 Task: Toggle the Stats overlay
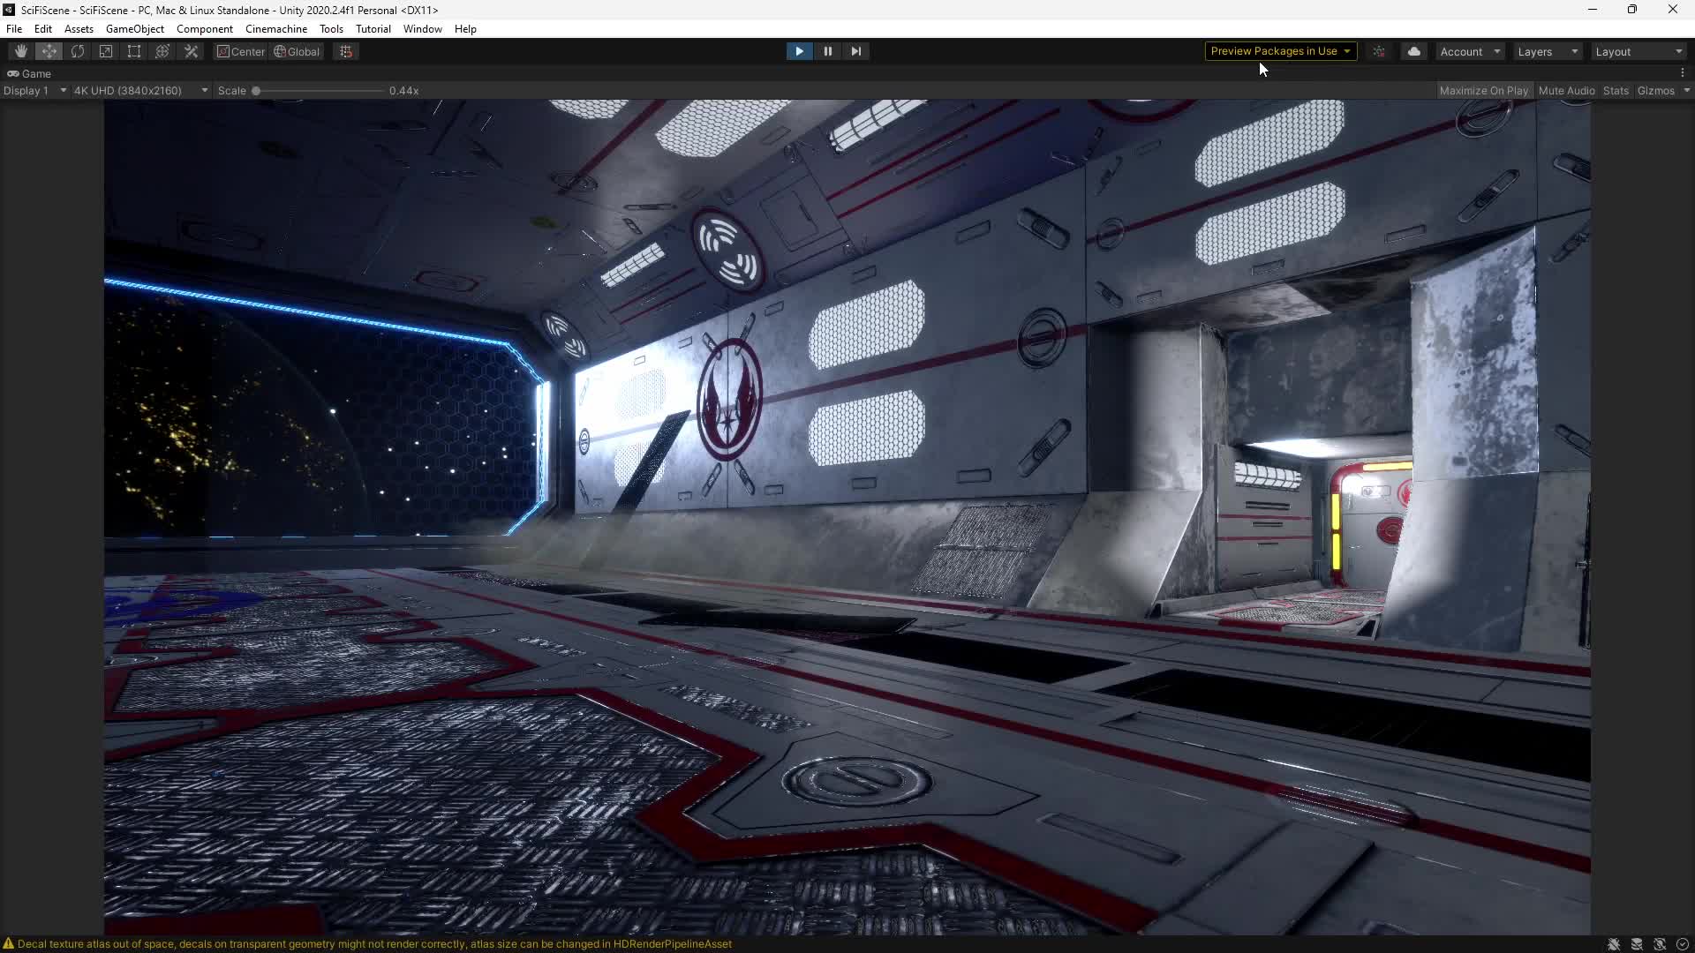[1616, 91]
